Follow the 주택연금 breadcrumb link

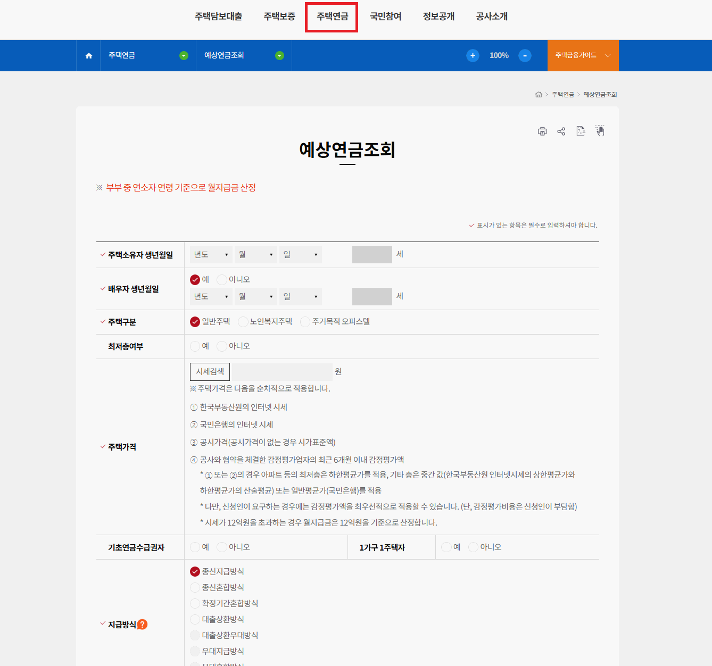pyautogui.click(x=562, y=95)
